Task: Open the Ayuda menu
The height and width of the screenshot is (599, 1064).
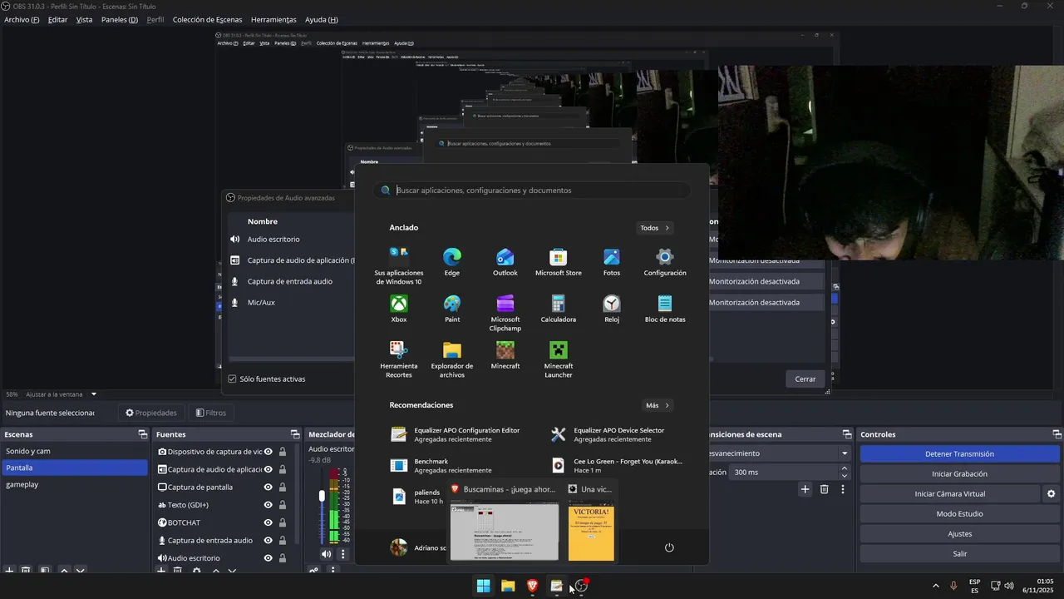Action: (x=322, y=19)
